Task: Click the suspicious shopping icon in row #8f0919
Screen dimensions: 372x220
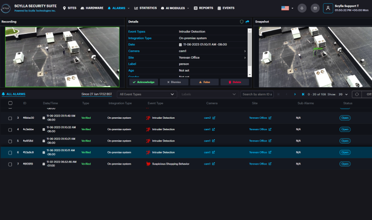Action: point(148,164)
